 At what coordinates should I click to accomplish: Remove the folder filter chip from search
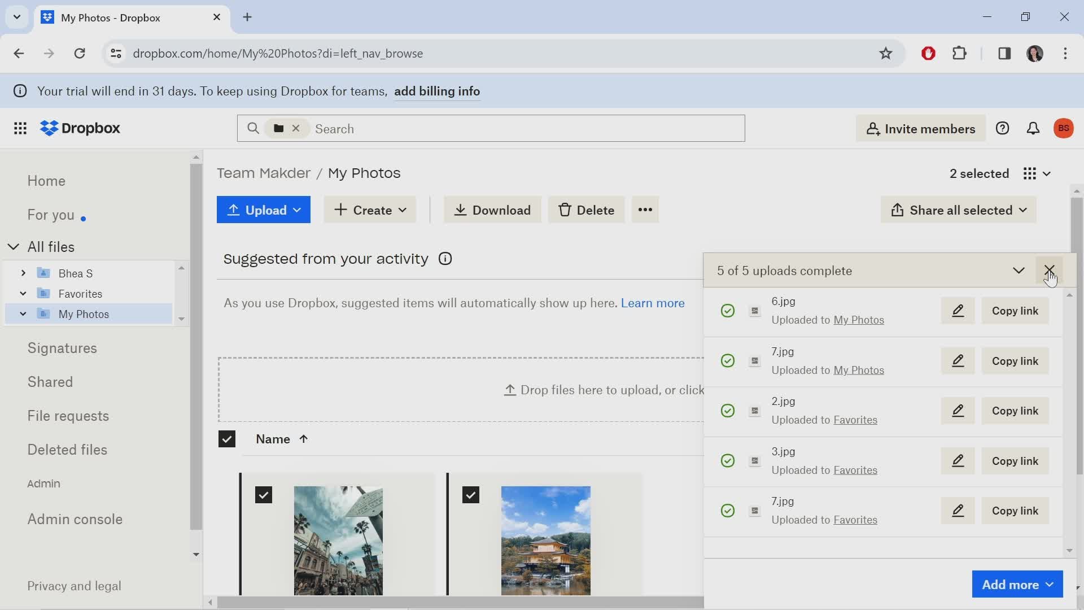click(296, 128)
